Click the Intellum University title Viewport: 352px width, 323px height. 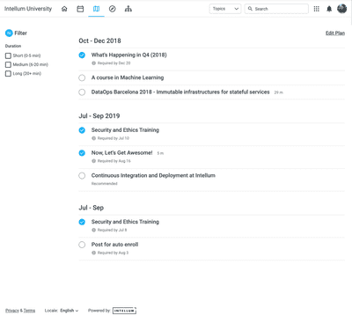point(28,9)
